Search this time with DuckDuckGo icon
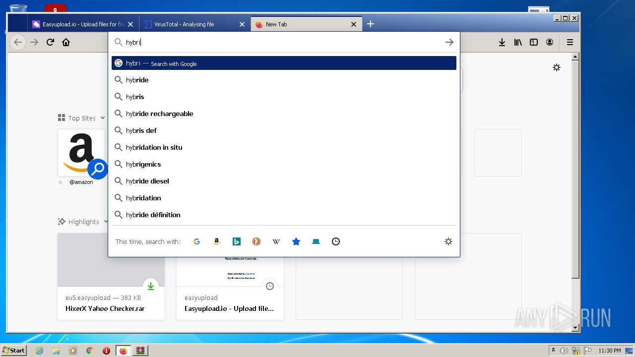The height and width of the screenshot is (357, 635). click(x=256, y=241)
